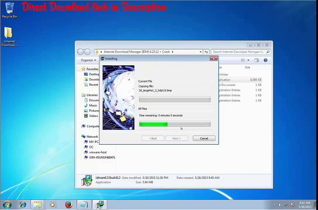Viewport: 318px width, 210px height.
Task: Close the Installing dialog
Action: [214, 59]
